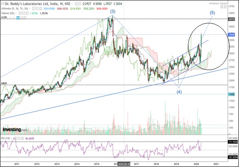Screen dimensions: 239x167
Task: Click the Ichimoku red value 3696.8000
Action: coord(102,9)
